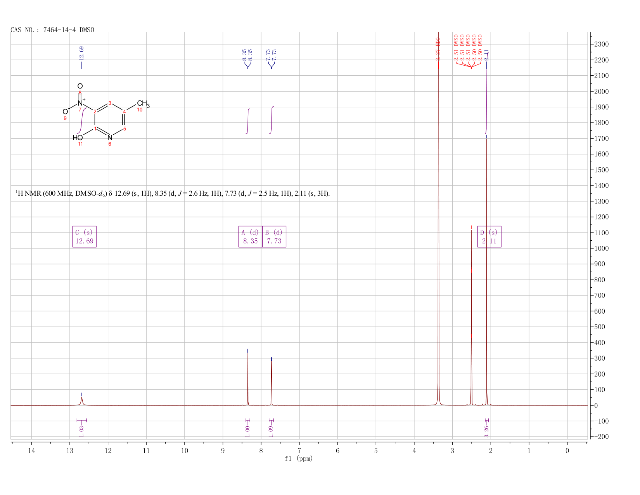Click the 12.69 peak label at top
The height and width of the screenshot is (495, 640).
[x=81, y=53]
